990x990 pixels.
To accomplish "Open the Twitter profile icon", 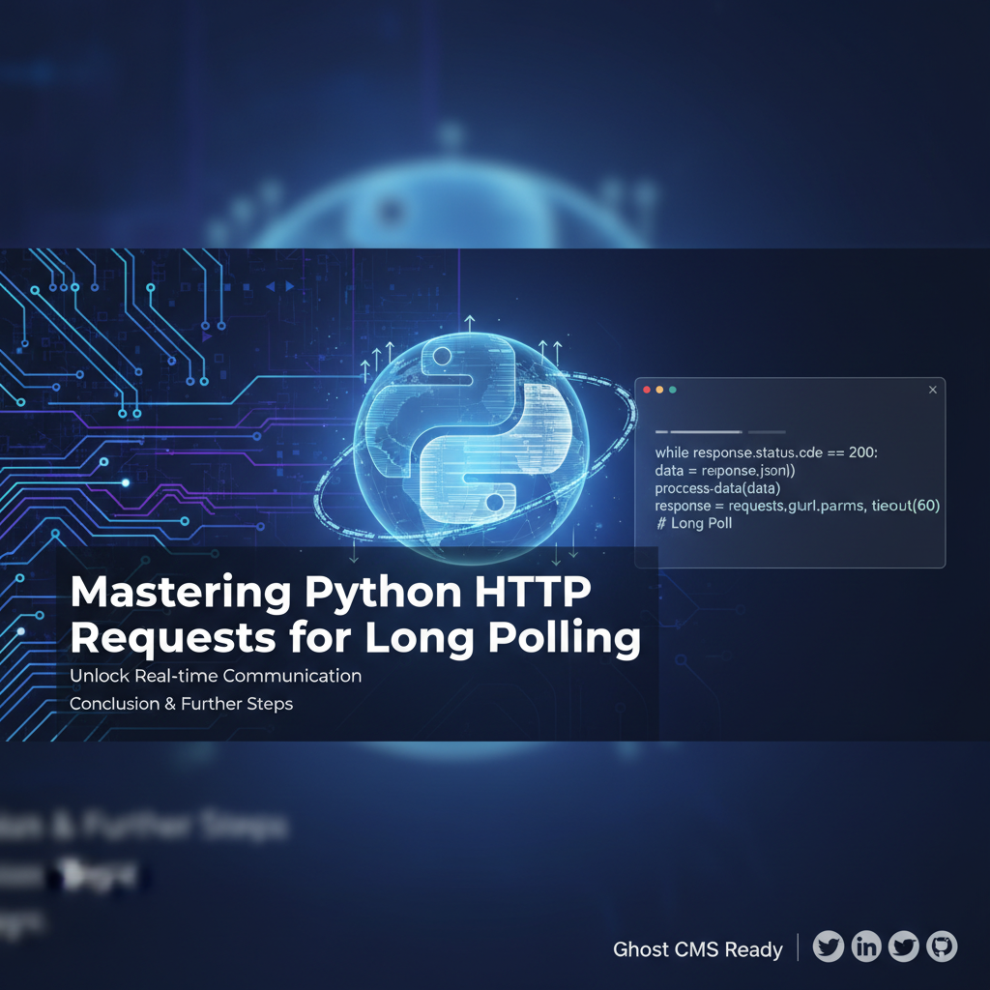I will point(829,946).
